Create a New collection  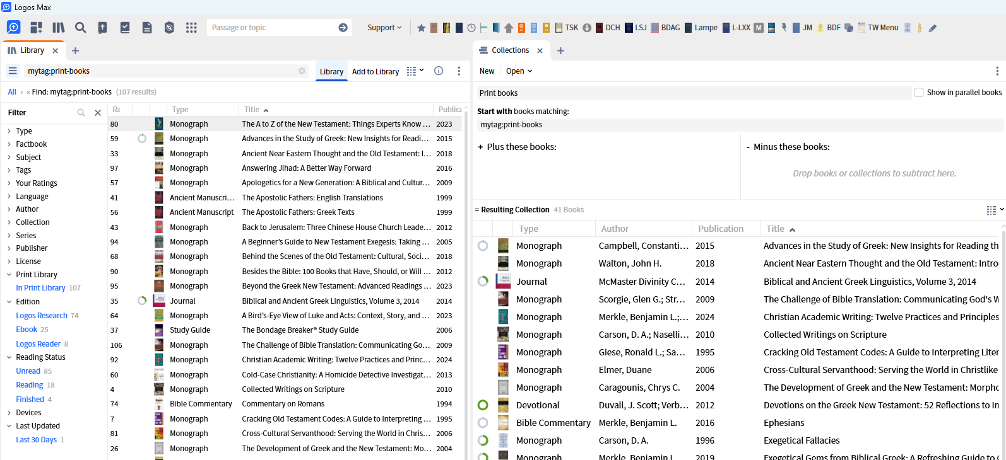point(487,71)
